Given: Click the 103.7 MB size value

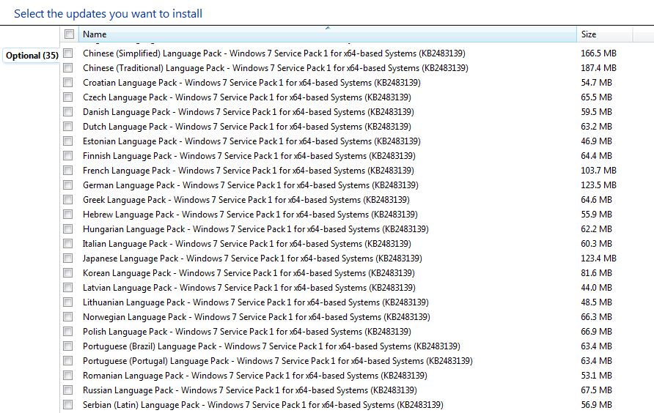Looking at the screenshot, I should (x=598, y=170).
